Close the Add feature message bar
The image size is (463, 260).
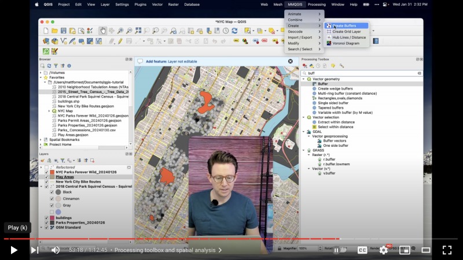coord(291,61)
